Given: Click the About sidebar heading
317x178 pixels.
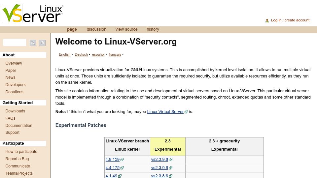Looking at the screenshot, I should point(9,55).
